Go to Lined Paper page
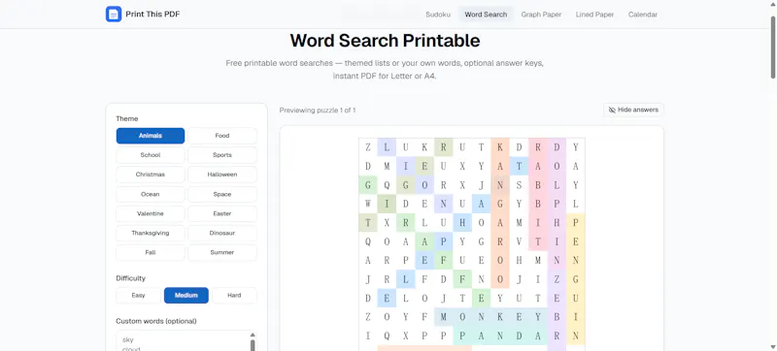 click(x=594, y=15)
